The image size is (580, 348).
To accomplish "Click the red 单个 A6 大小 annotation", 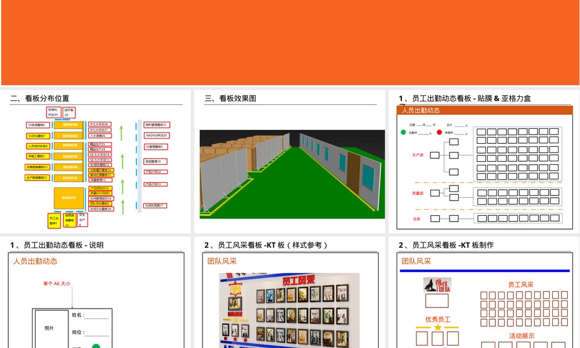I will pyautogui.click(x=57, y=284).
